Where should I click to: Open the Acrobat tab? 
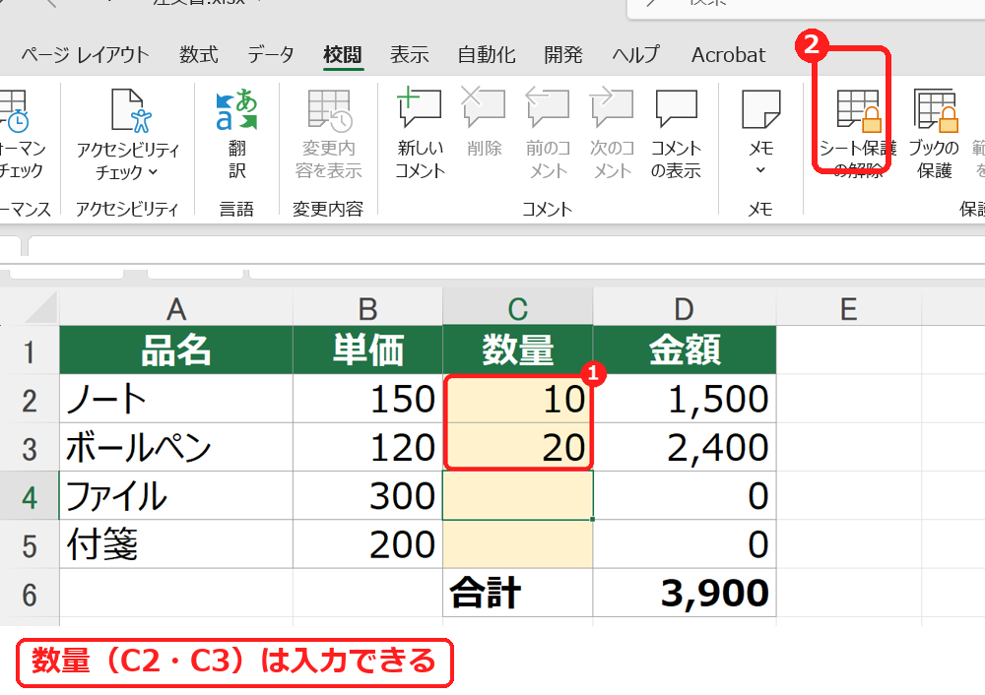(x=729, y=55)
